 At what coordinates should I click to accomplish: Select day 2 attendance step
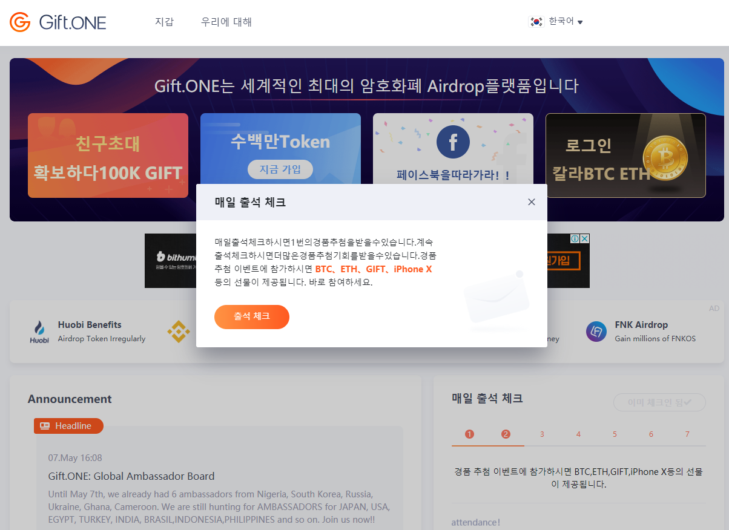pos(506,434)
